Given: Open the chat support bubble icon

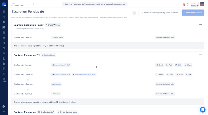Looking at the screenshot, I should 203,110.
